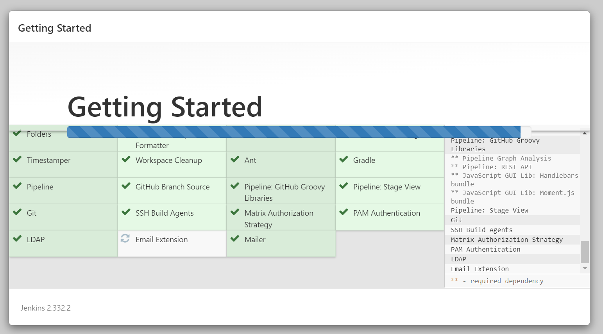Click the down arrow below the log scrollbar
Viewport: 603px width, 334px height.
tap(585, 268)
